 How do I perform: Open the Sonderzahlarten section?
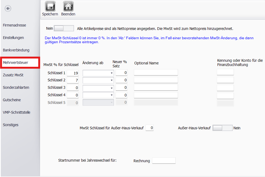coord(16,87)
